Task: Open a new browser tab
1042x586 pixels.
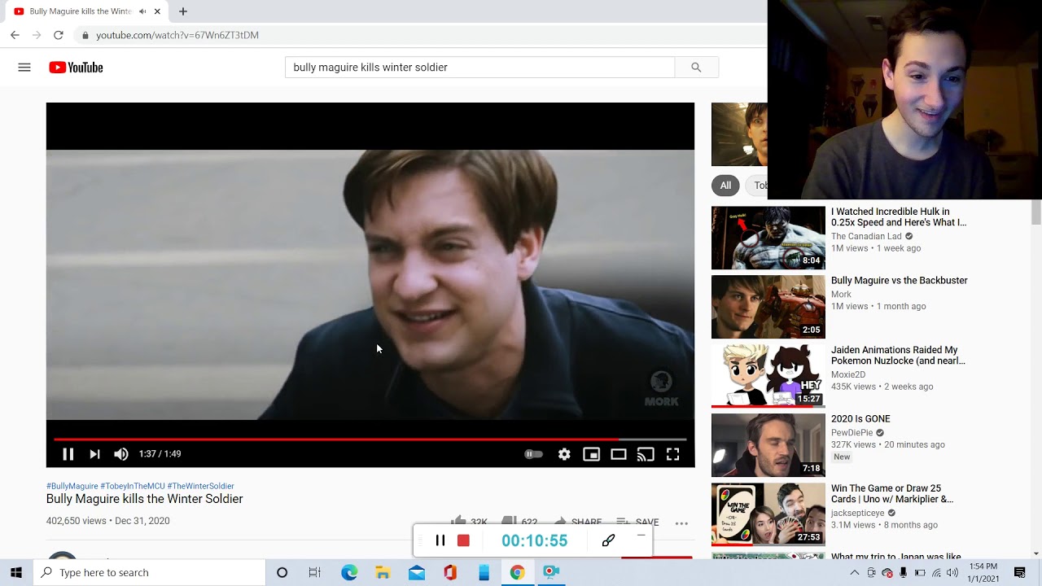Action: tap(183, 11)
